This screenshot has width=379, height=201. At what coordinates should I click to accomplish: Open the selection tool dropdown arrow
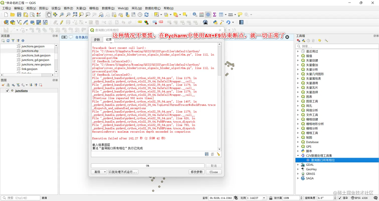pos(161,15)
